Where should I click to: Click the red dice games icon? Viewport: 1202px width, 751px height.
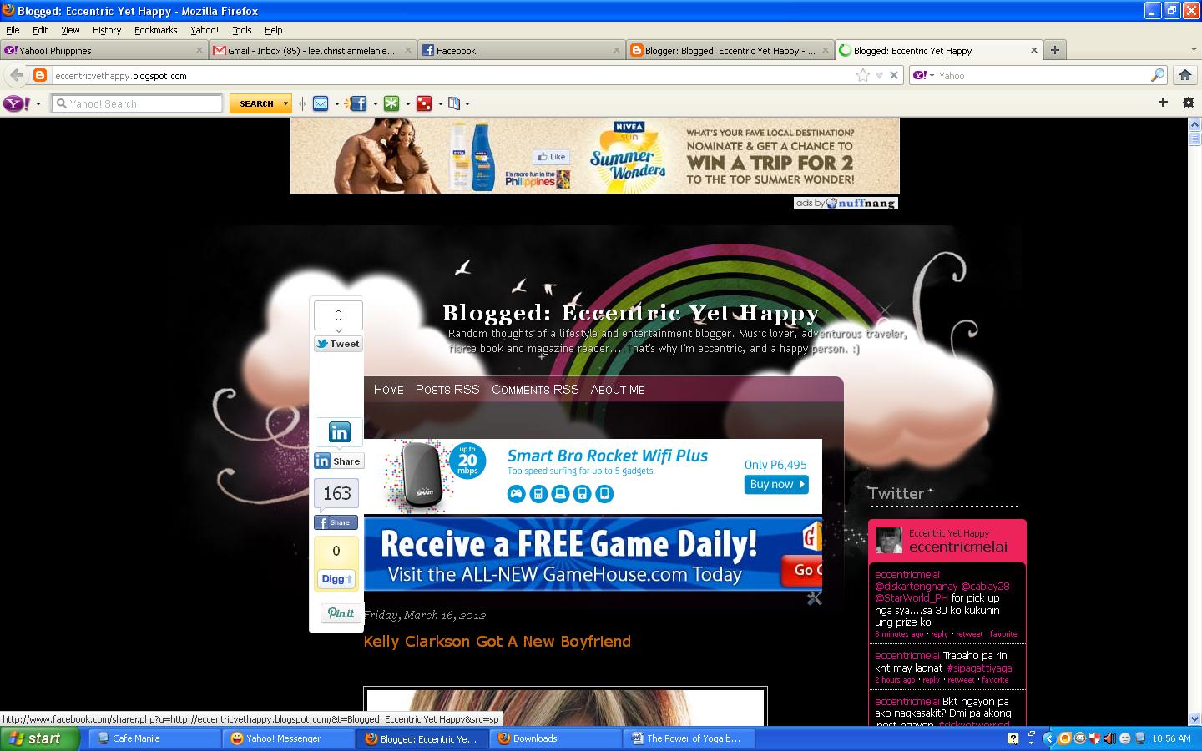pyautogui.click(x=424, y=103)
